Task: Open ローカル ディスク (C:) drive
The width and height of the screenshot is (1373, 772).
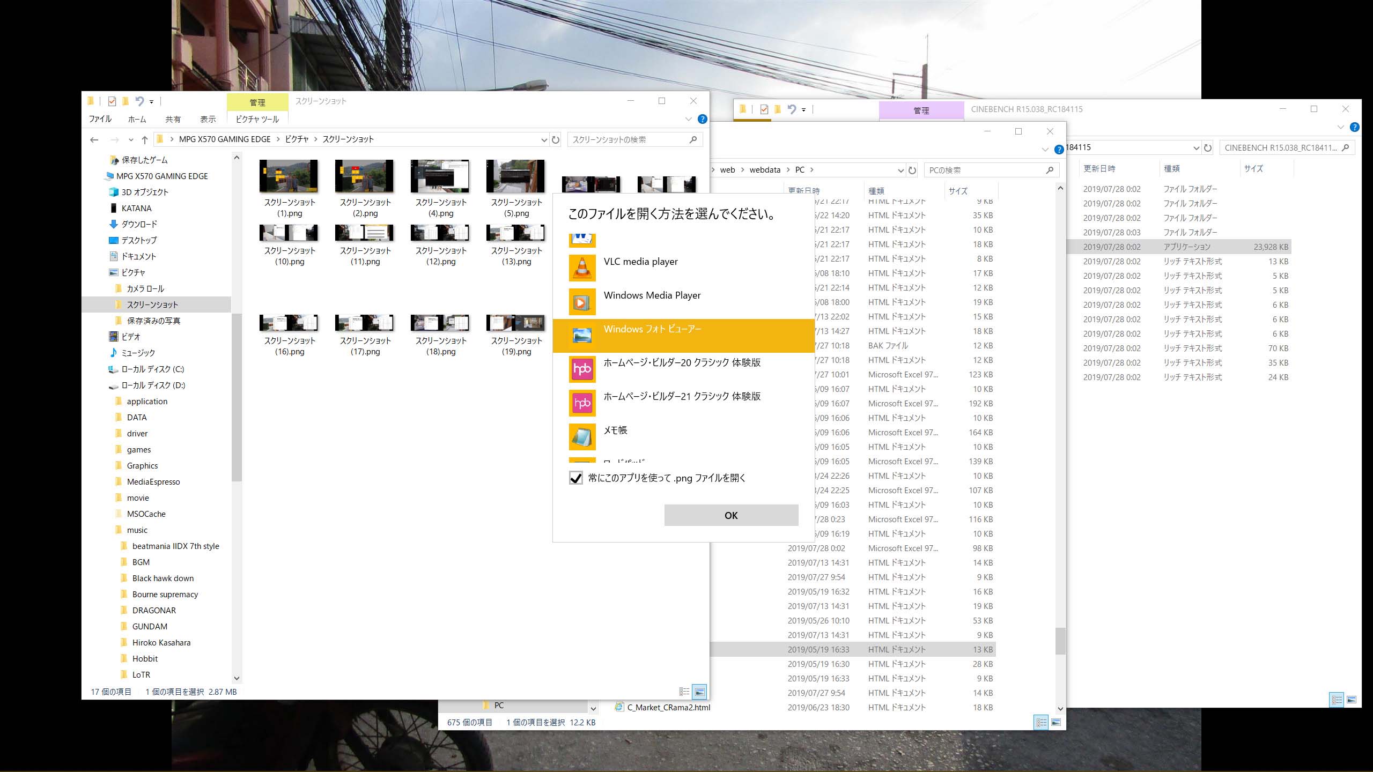Action: tap(152, 369)
